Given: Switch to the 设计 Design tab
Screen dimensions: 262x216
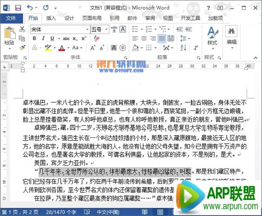Looking at the screenshot, I should 69,18.
